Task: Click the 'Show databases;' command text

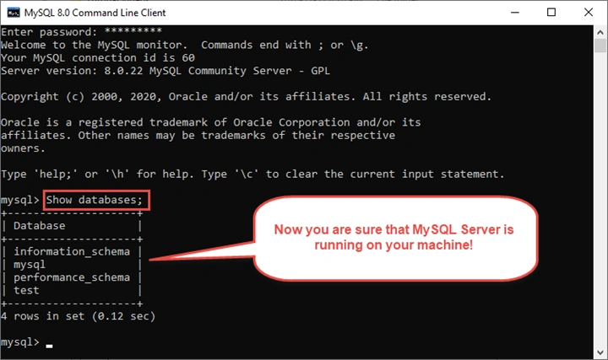Action: (95, 200)
